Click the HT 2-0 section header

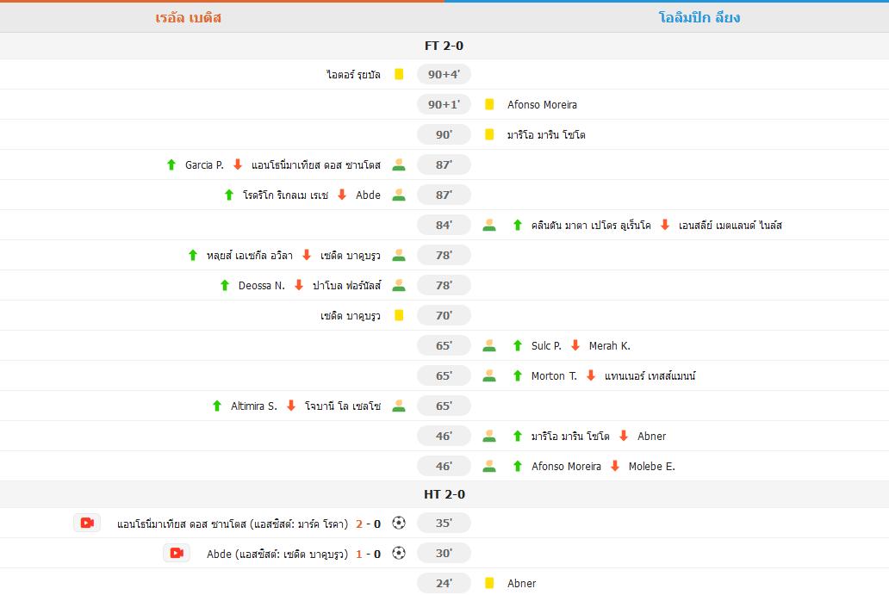444,494
